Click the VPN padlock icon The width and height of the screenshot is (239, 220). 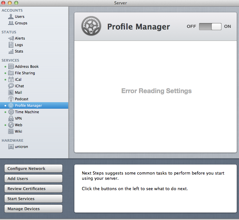11,118
